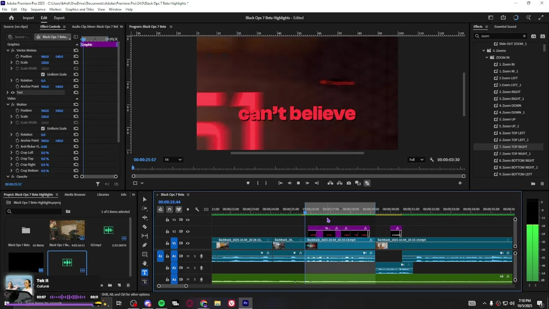The width and height of the screenshot is (549, 309).
Task: Click Export Frame camera icon
Action: 349,183
